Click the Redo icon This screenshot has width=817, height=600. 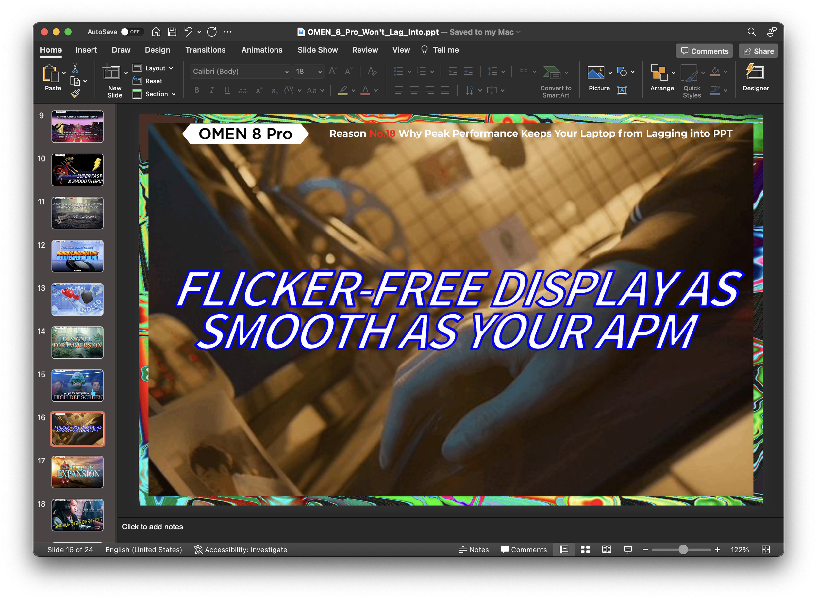pos(212,32)
